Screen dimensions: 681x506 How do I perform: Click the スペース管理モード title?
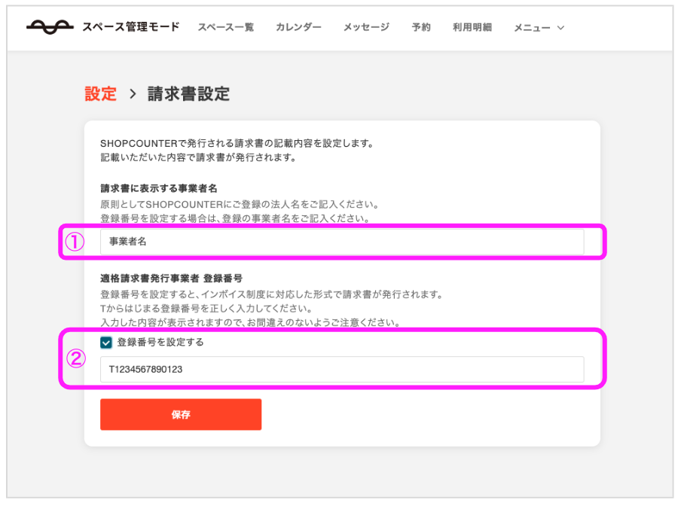pos(131,27)
